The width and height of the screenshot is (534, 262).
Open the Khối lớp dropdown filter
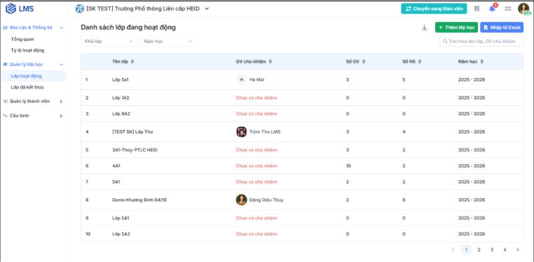[109, 41]
